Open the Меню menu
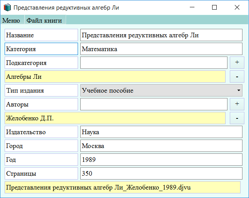Image resolution: width=249 pixels, height=198 pixels. pos(11,21)
